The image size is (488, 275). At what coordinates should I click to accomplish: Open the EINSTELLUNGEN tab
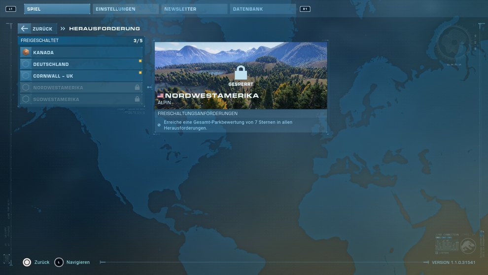[125, 9]
